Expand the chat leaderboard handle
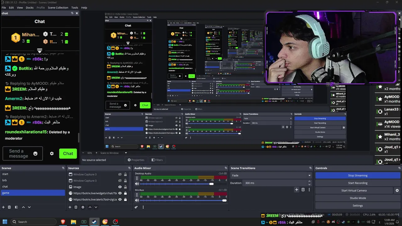Screen dimensions: 402x226 40,51
